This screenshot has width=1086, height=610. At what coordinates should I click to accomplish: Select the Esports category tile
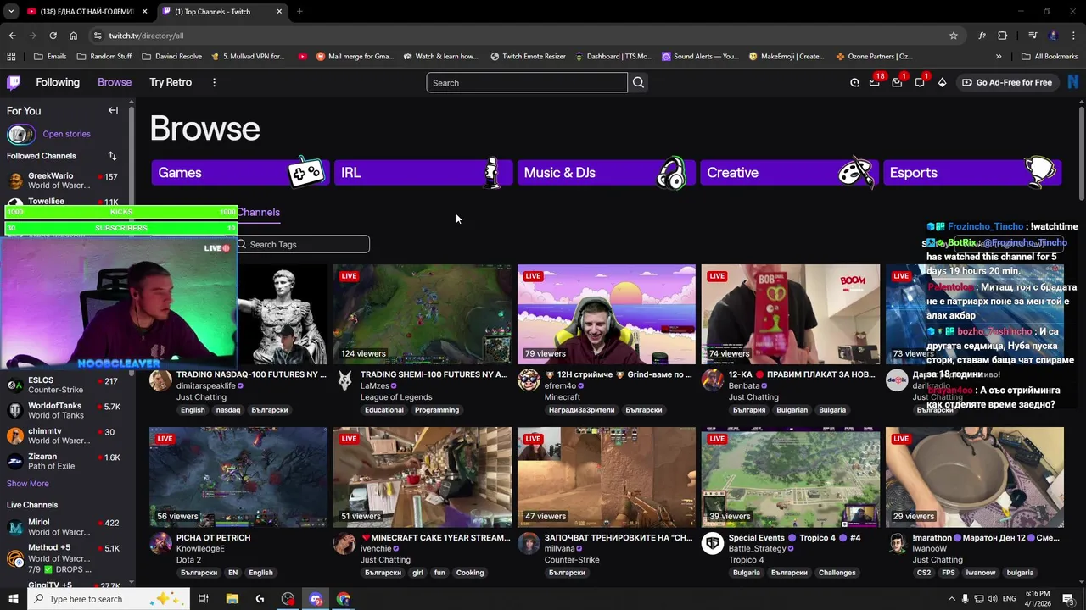971,172
